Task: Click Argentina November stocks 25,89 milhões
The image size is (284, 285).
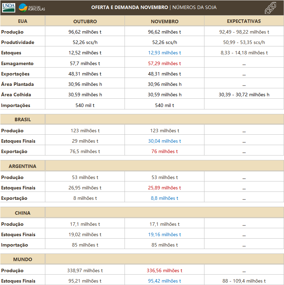Action: pyautogui.click(x=164, y=188)
